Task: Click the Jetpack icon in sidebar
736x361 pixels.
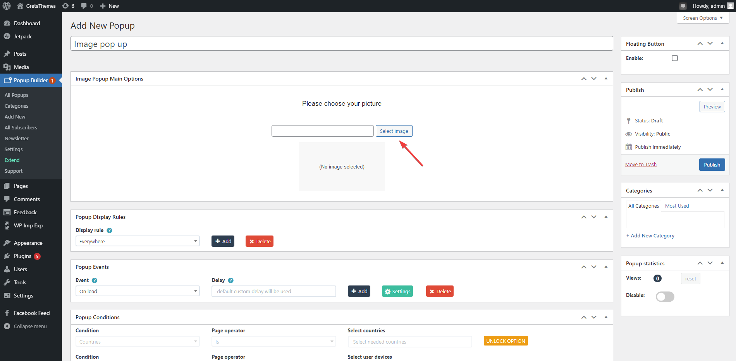Action: [x=7, y=36]
